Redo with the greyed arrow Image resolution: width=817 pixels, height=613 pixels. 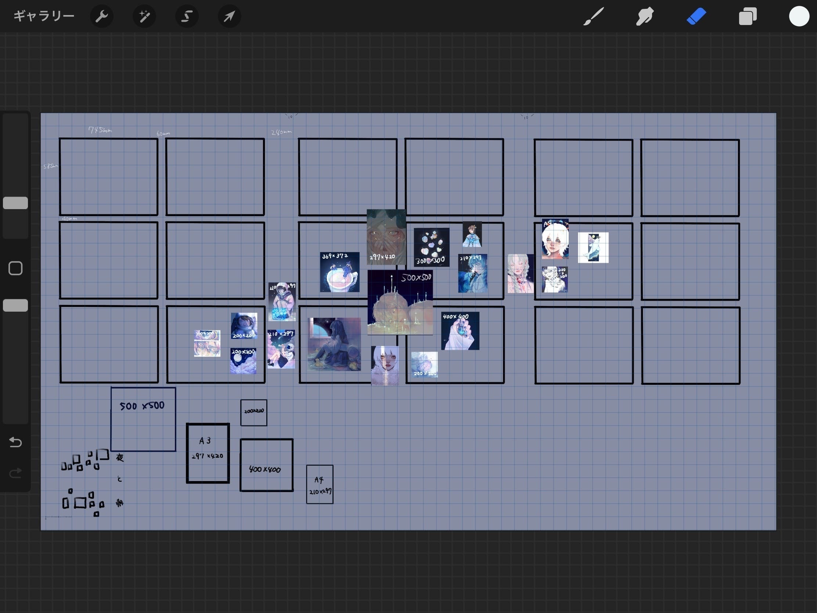(15, 473)
